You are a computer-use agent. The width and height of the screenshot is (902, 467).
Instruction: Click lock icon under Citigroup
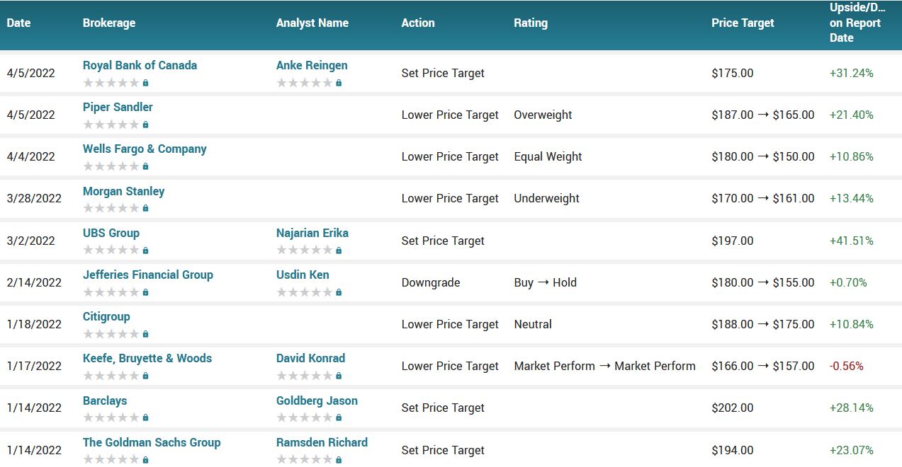pos(146,334)
